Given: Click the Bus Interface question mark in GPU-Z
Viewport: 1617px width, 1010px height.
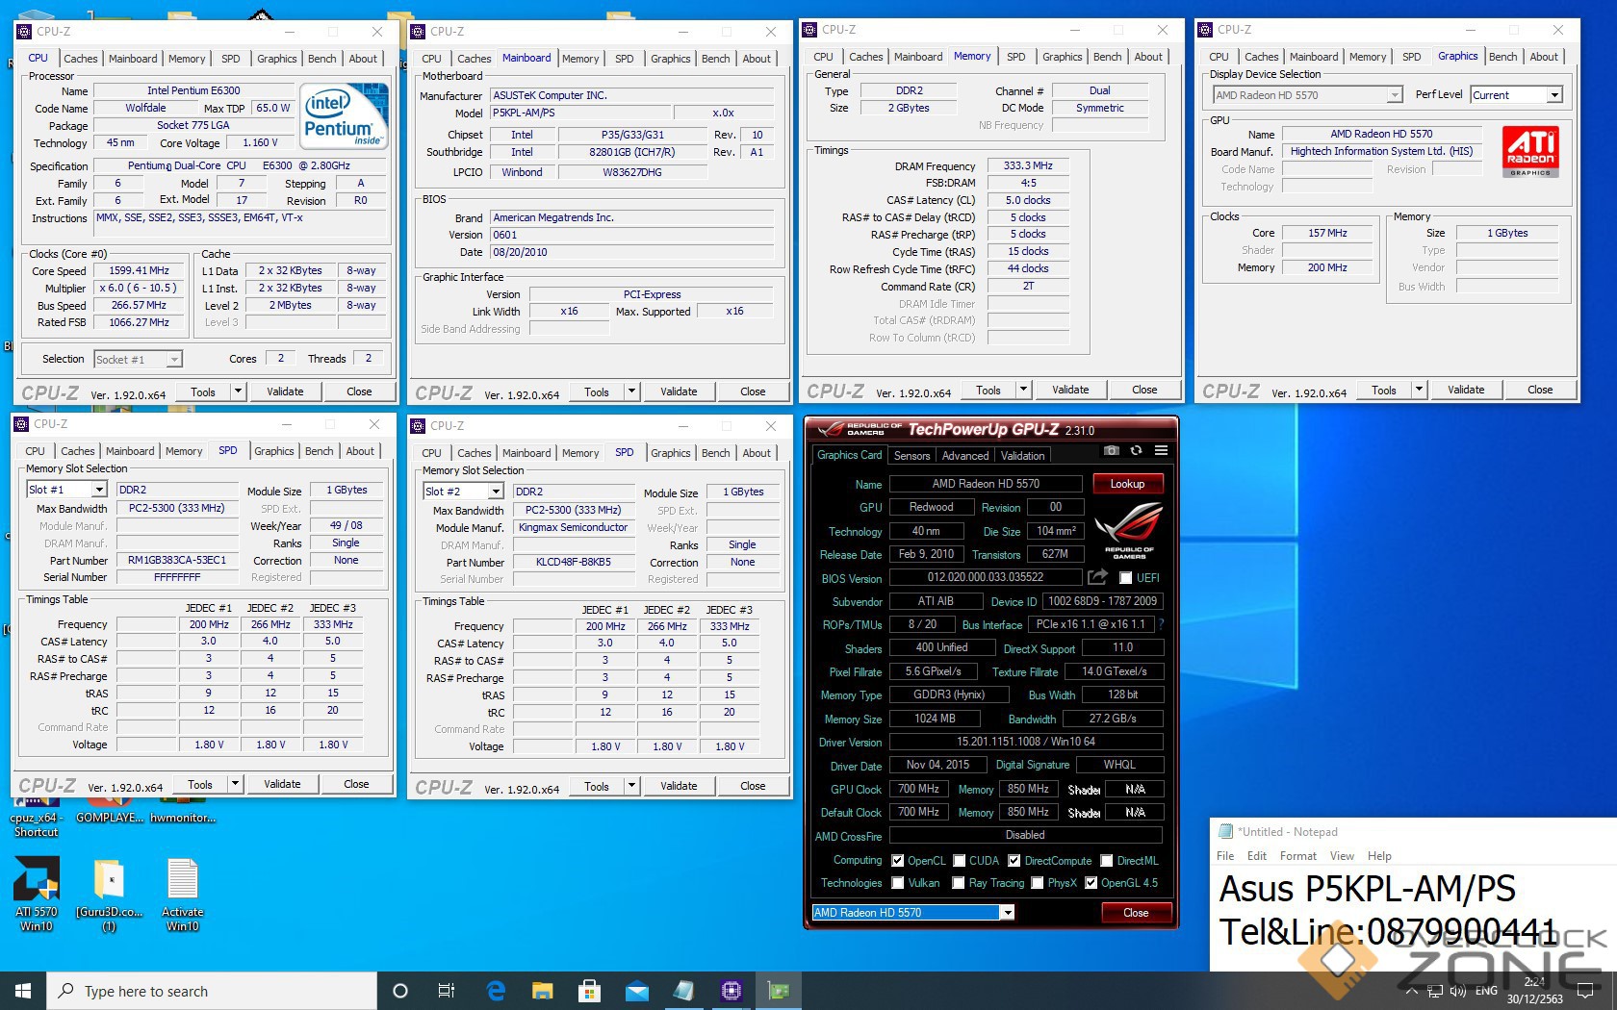Looking at the screenshot, I should click(x=1161, y=624).
